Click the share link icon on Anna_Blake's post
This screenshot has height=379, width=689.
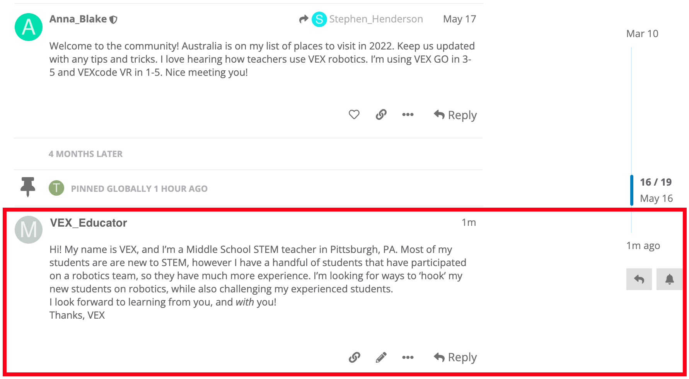(x=381, y=114)
